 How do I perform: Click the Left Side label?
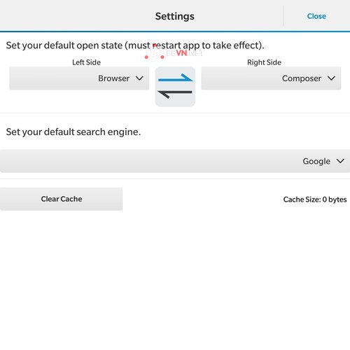(x=86, y=62)
